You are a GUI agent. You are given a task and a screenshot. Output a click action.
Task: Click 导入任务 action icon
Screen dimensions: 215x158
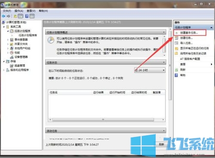pos(177,43)
